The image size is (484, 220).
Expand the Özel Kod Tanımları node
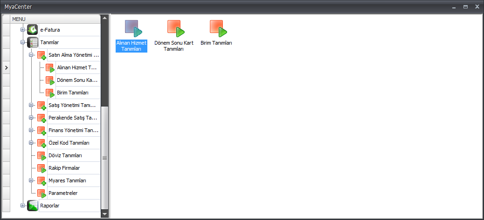[31, 143]
